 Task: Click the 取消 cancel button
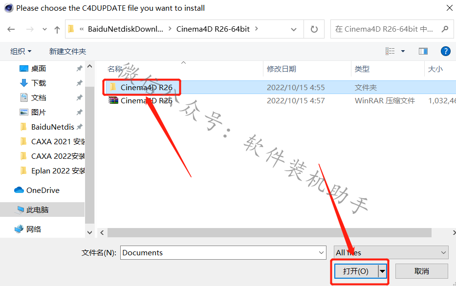[421, 271]
